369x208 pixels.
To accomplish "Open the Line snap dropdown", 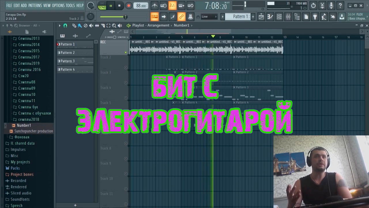I will click(209, 17).
